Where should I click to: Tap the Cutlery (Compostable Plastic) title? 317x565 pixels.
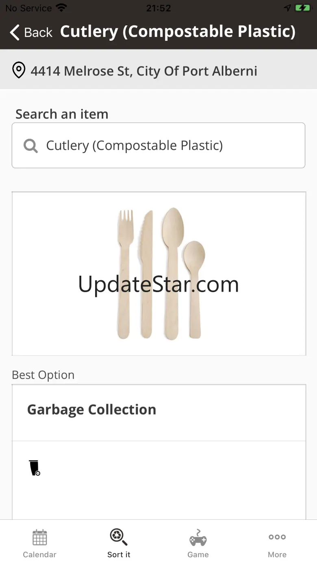click(178, 32)
